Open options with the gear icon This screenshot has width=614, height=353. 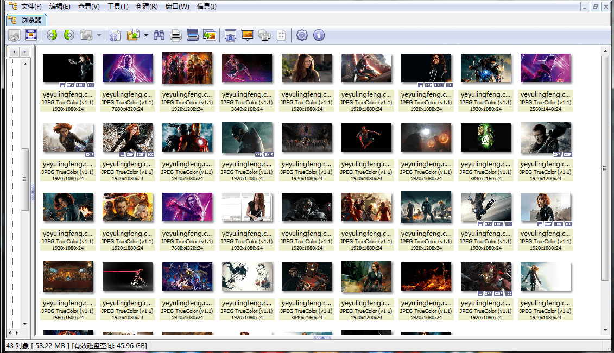pos(302,35)
